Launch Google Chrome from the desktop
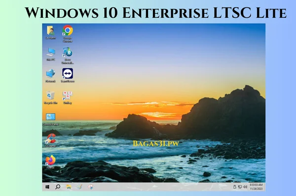The height and width of the screenshot is (196, 296). [x=68, y=34]
